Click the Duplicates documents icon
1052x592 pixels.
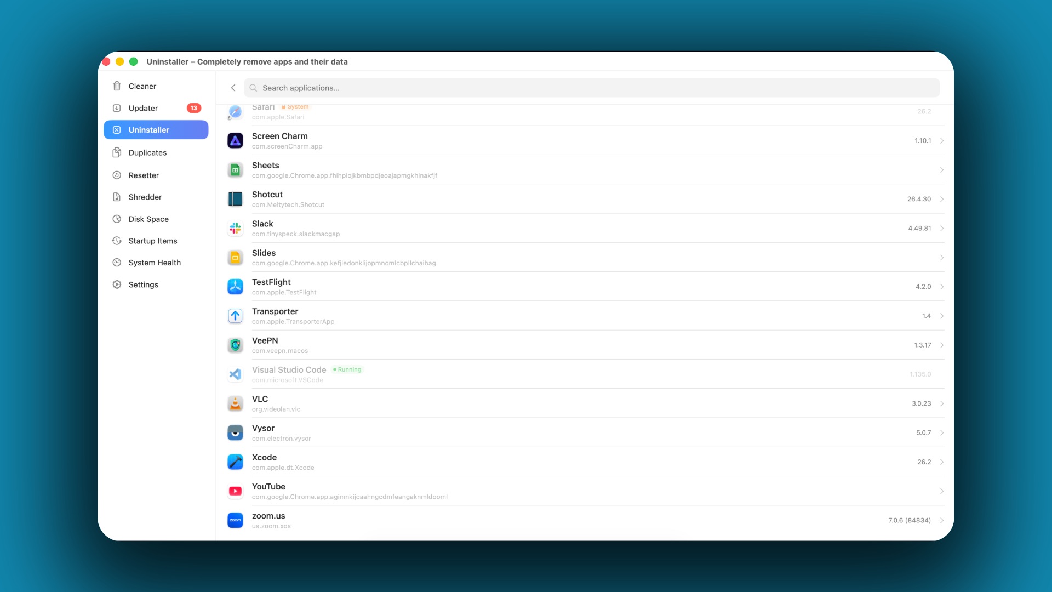click(x=117, y=152)
